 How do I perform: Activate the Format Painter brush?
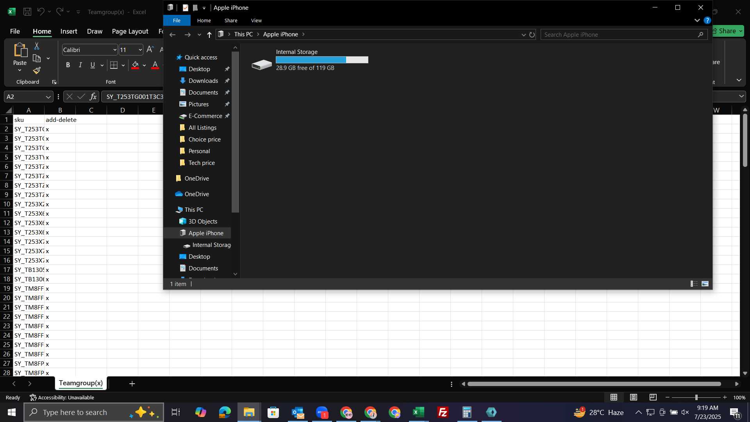(37, 71)
